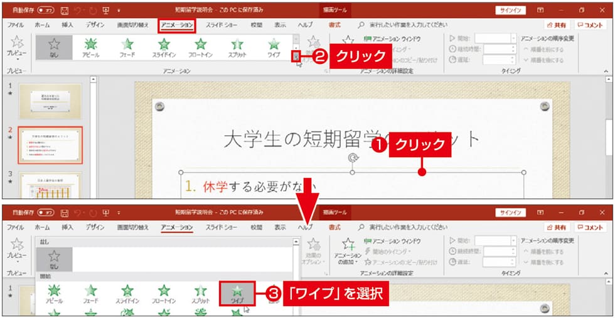Select スプリット animation in upper screenshot gallery
This screenshot has width=615, height=318.
[237, 48]
